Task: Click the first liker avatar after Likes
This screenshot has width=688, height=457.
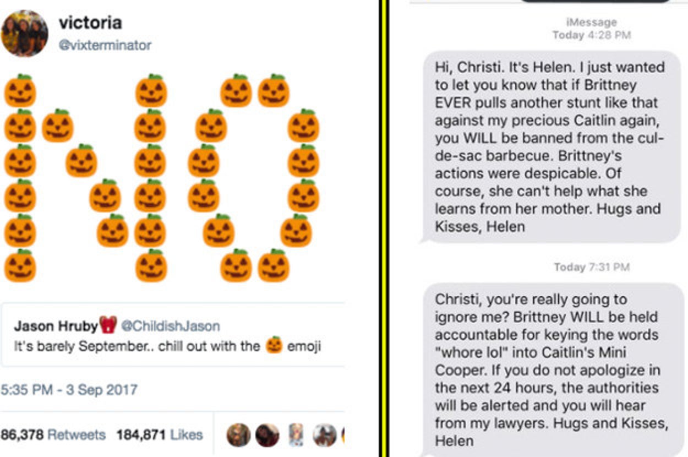Action: pyautogui.click(x=238, y=435)
